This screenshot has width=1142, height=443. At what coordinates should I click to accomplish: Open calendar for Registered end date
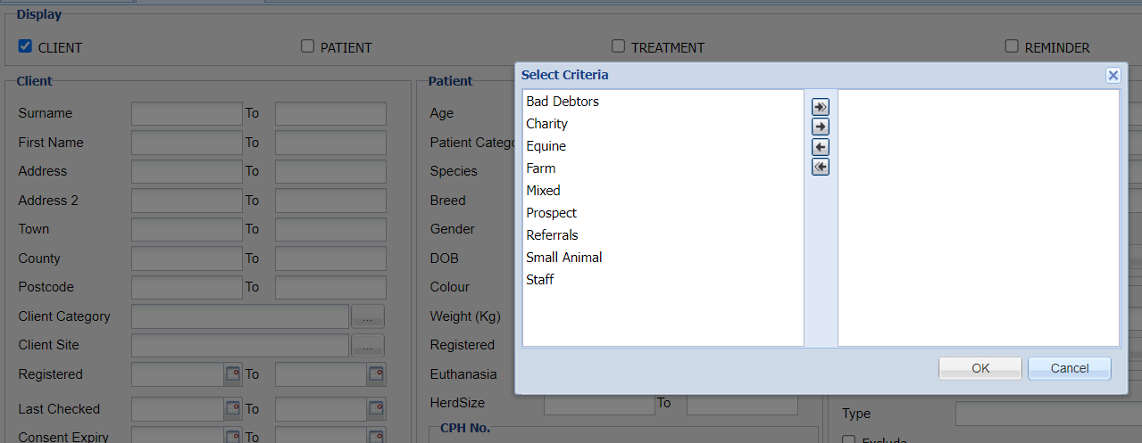[376, 374]
